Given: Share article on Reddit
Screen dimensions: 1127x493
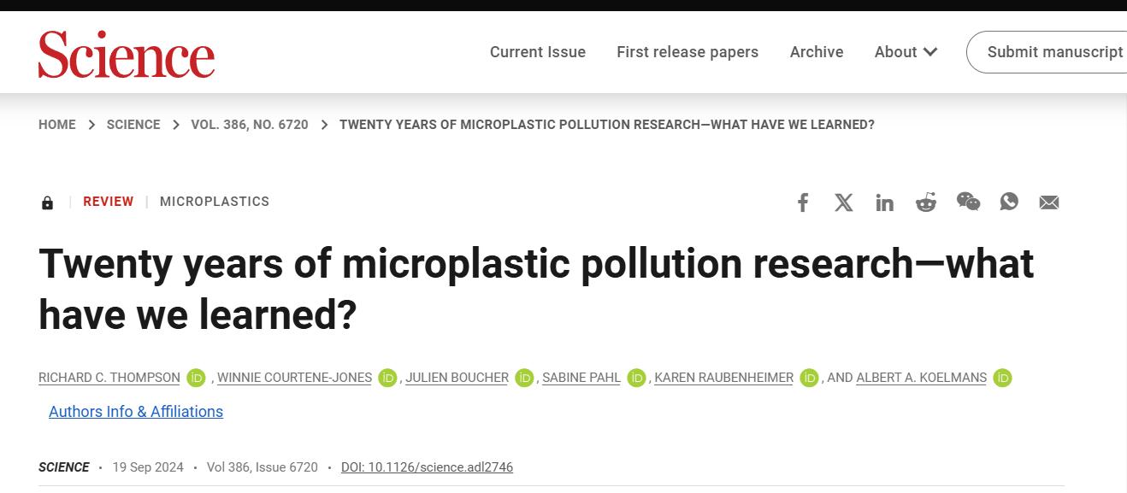Looking at the screenshot, I should click(x=926, y=202).
